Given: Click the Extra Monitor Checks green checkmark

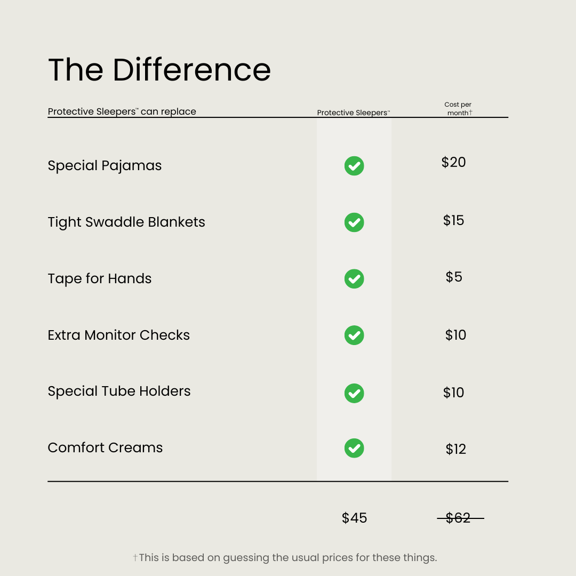Looking at the screenshot, I should tap(354, 335).
